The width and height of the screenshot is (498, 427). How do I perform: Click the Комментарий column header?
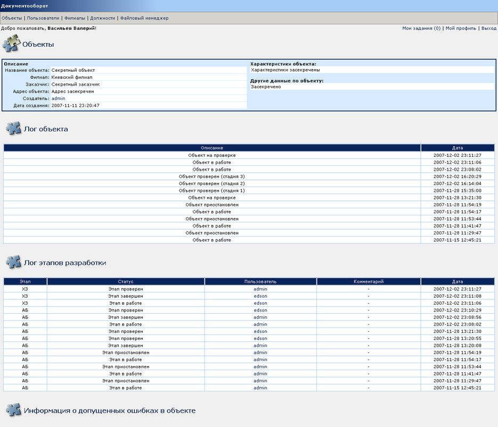pos(369,281)
